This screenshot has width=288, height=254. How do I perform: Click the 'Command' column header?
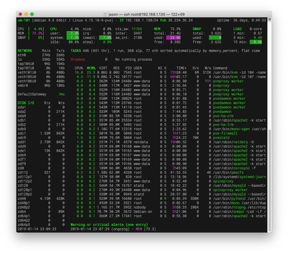[x=220, y=68]
